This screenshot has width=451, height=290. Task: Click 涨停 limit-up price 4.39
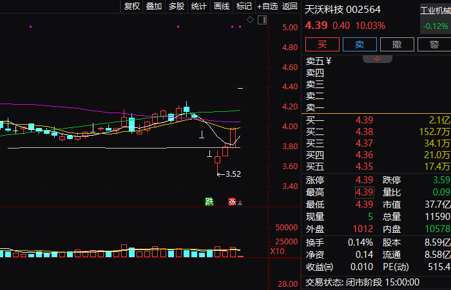[x=364, y=180]
